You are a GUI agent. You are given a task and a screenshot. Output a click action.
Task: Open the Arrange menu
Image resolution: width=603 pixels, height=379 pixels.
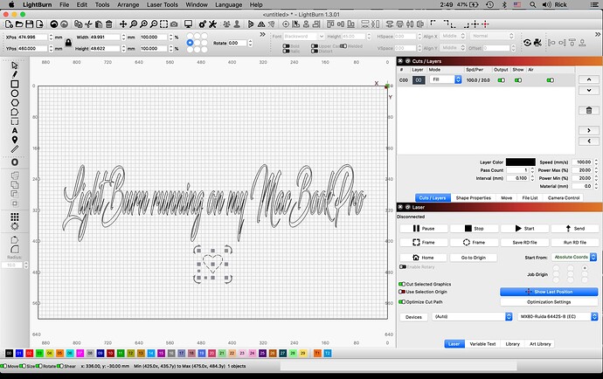tap(128, 4)
